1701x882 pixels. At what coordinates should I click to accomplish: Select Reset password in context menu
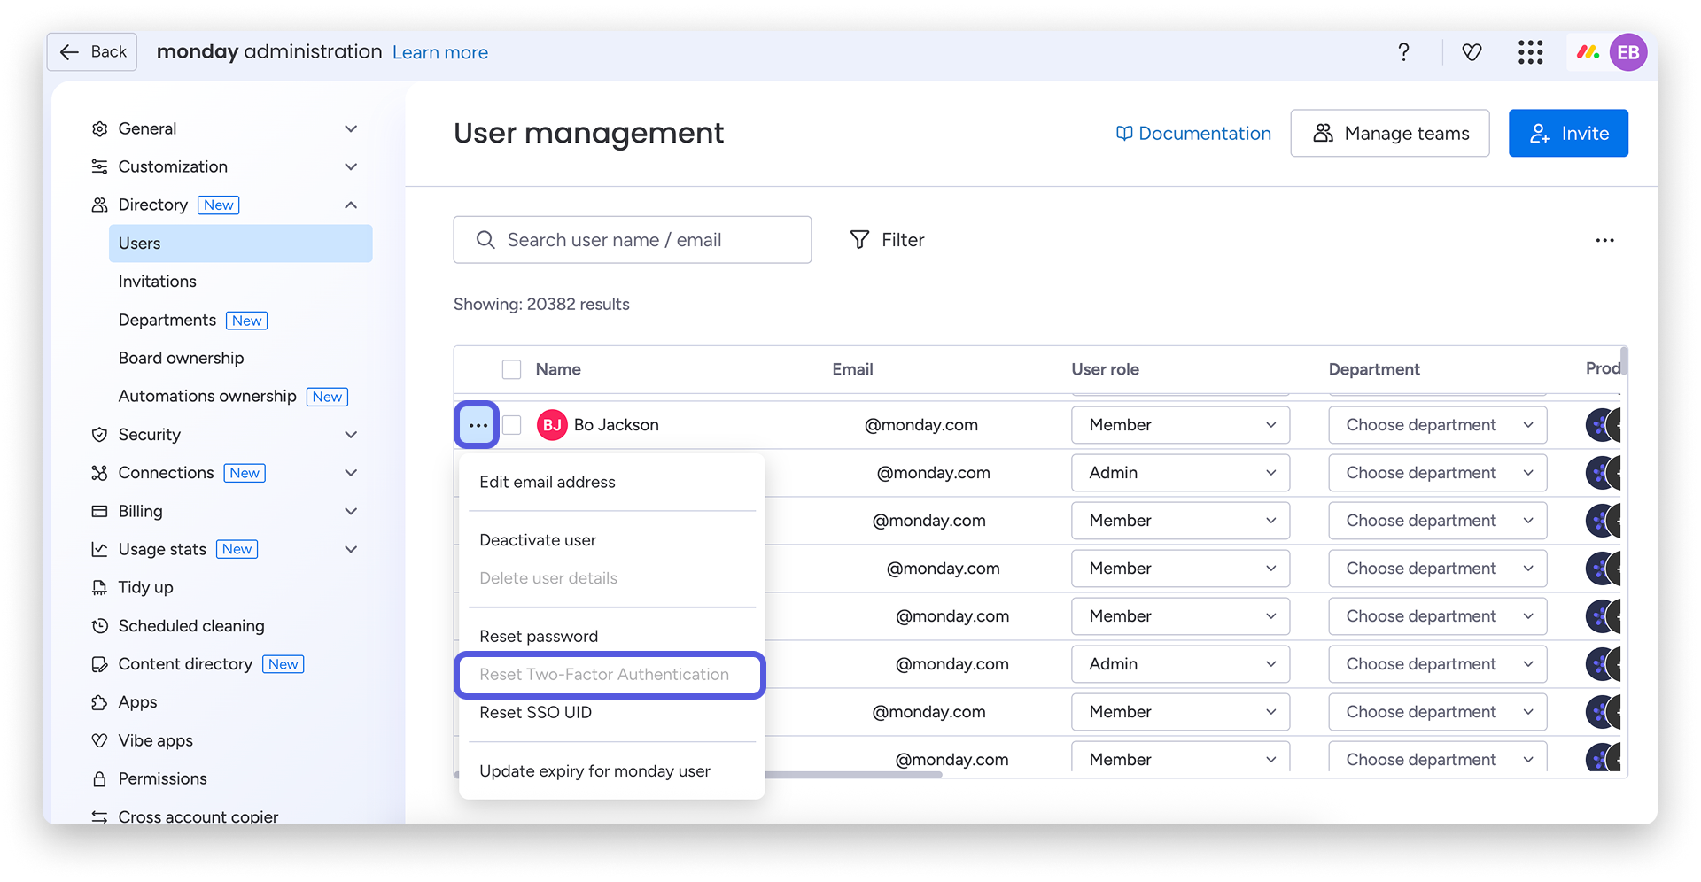[x=539, y=637]
